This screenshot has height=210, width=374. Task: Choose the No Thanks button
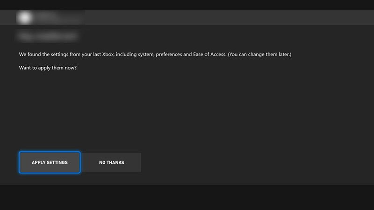(x=111, y=162)
